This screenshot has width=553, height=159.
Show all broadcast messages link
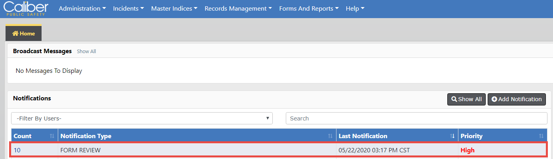point(86,52)
